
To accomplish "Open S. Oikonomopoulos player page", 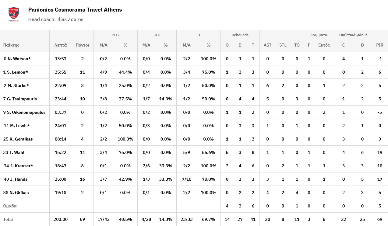I will (x=26, y=112).
